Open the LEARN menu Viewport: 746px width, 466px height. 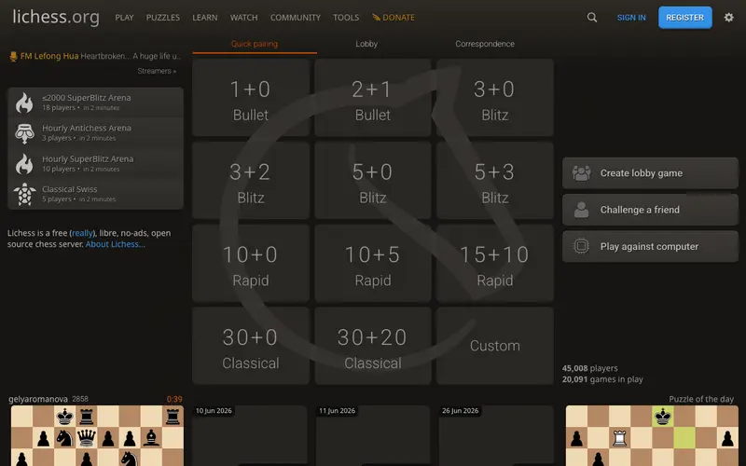coord(205,18)
